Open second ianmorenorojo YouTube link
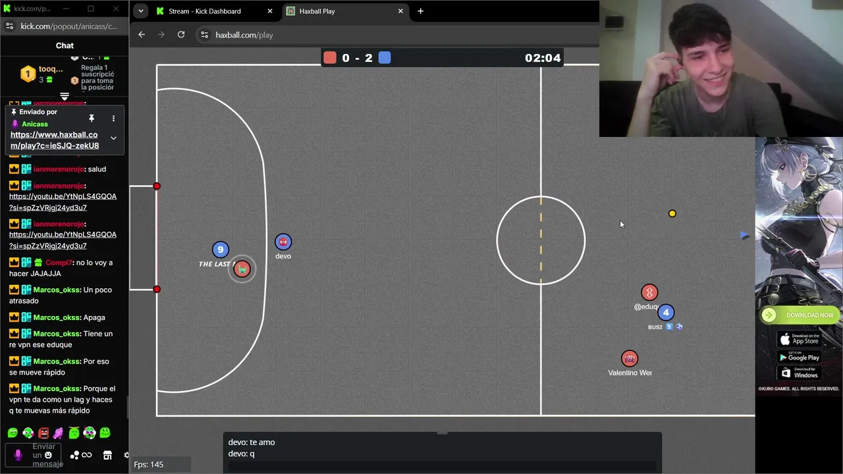 63,240
